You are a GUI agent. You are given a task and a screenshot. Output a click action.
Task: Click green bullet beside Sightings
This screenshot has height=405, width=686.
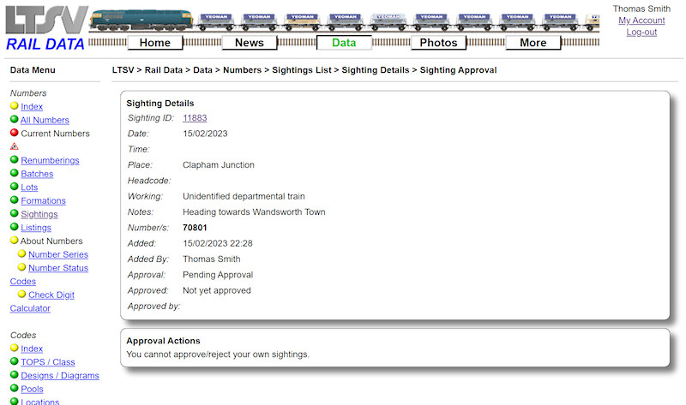click(15, 214)
